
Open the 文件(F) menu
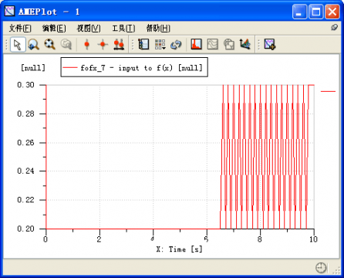click(20, 28)
